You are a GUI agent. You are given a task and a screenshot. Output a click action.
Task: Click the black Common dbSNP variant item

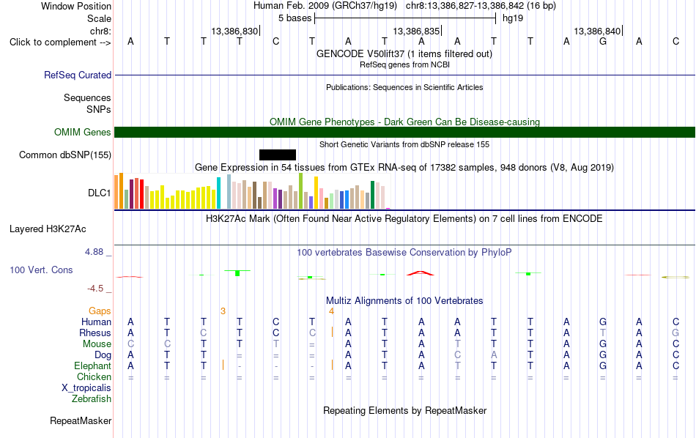[278, 155]
